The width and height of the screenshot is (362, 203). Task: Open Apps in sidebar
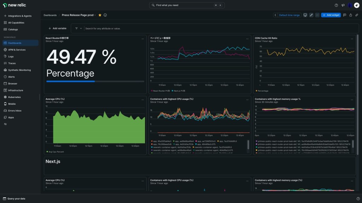[x=20, y=117]
